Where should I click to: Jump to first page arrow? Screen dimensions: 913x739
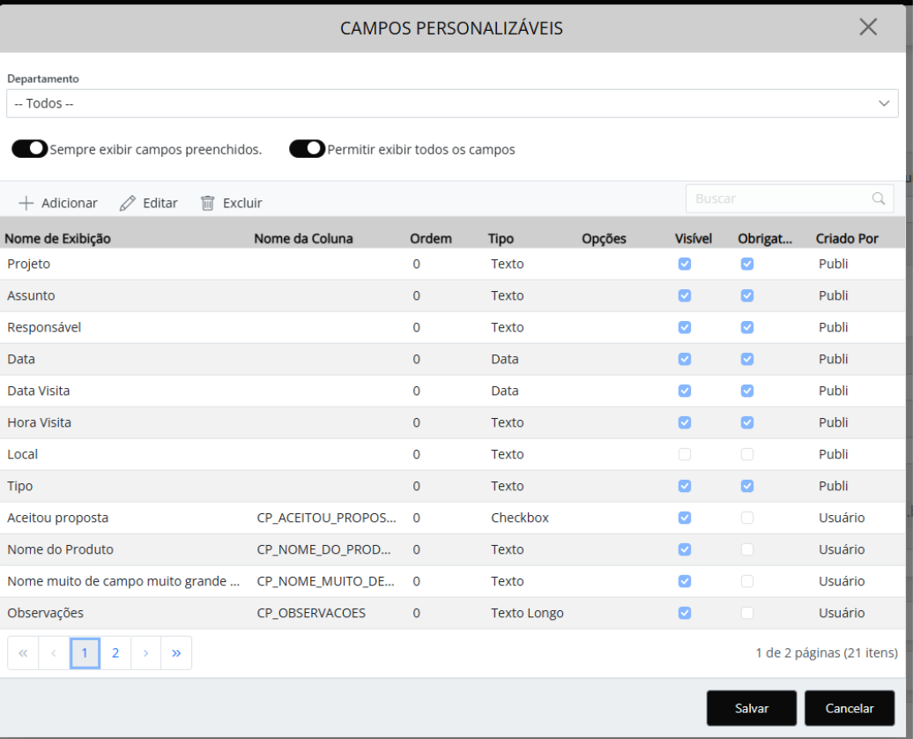coord(23,653)
